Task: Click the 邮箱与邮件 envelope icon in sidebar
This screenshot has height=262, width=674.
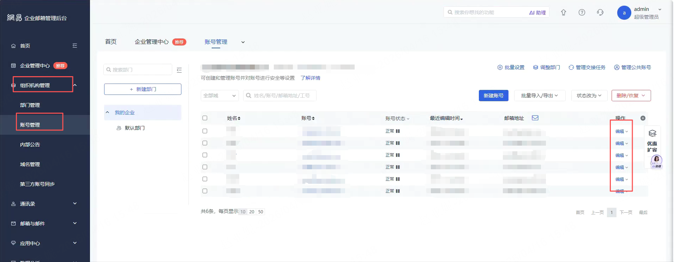Action: coord(13,224)
